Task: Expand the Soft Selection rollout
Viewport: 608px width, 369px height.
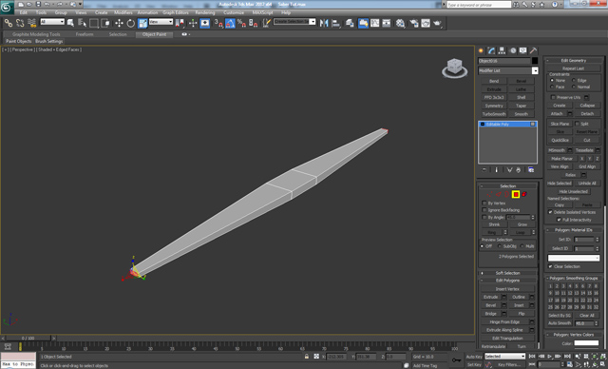Action: [507, 273]
